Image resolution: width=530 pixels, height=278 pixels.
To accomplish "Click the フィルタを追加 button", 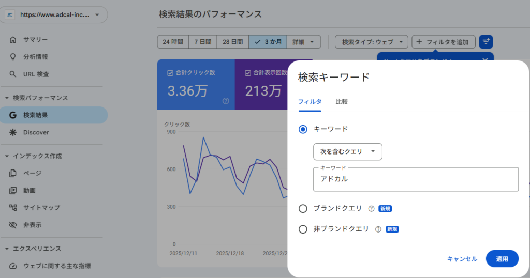I will [x=444, y=42].
